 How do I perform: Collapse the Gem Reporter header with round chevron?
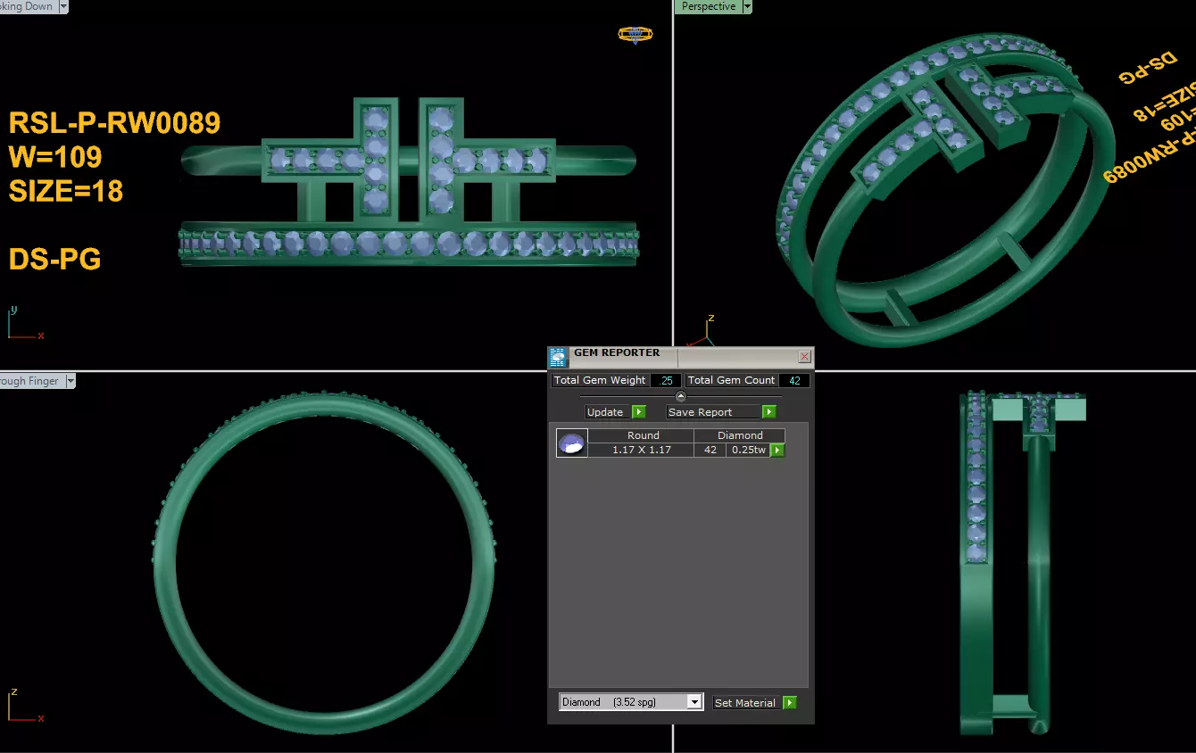[680, 396]
